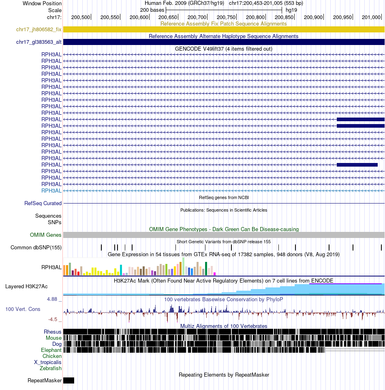Select the yellow fix patch alignment bar

(x=224, y=29)
